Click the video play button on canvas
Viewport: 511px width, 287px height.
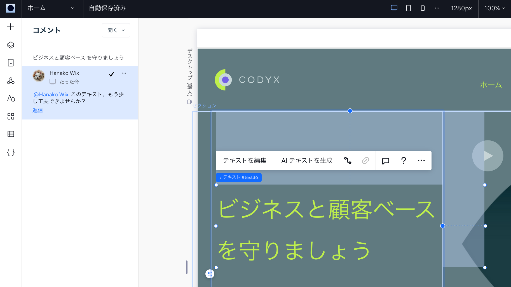point(487,156)
